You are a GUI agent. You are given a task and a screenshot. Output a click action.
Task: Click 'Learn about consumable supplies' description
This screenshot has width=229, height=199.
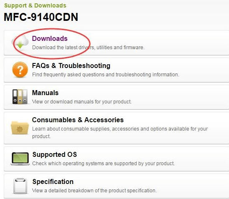pyautogui.click(x=120, y=133)
